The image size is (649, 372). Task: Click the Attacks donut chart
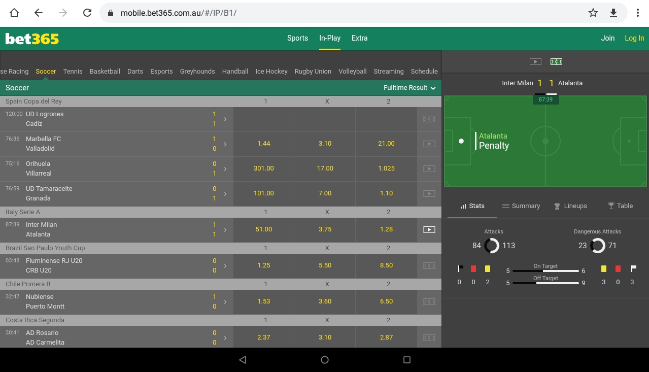click(x=492, y=246)
